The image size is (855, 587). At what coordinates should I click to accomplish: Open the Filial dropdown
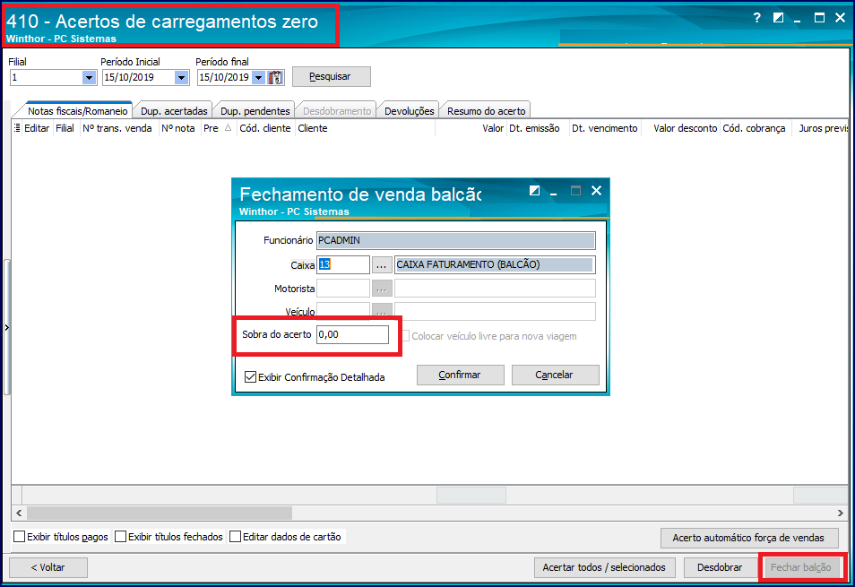pos(89,77)
